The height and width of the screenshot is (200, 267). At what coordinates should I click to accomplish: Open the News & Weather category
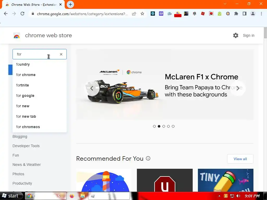(x=27, y=165)
